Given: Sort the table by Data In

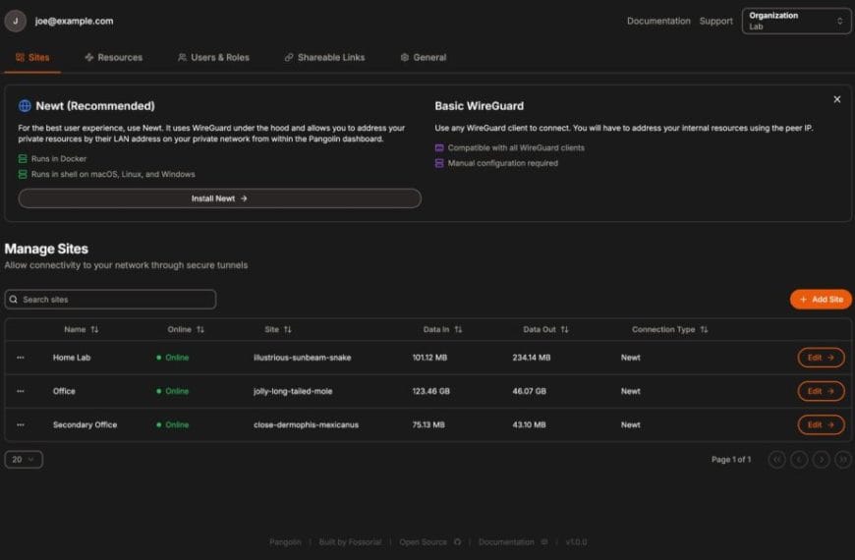Looking at the screenshot, I should pyautogui.click(x=442, y=329).
